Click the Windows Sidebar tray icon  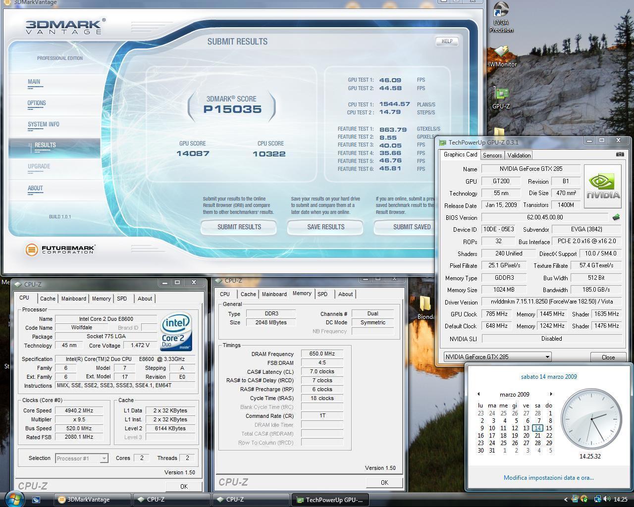[x=575, y=499]
